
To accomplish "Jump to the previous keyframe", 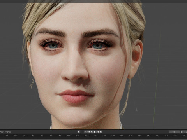I will point(88,132).
